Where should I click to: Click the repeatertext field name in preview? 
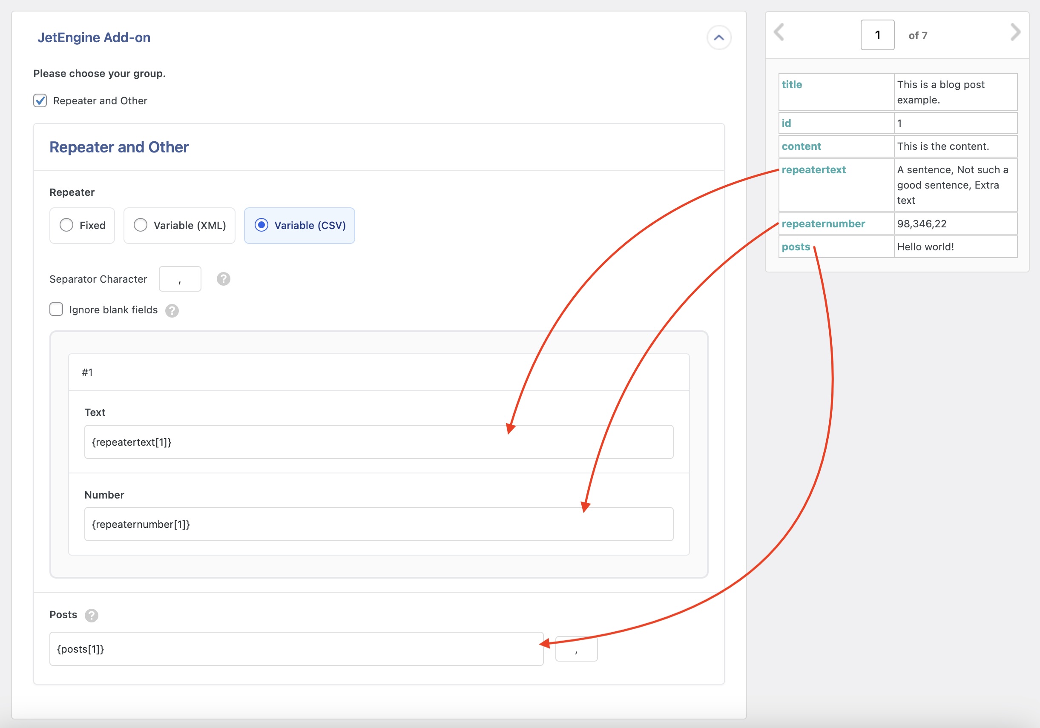click(x=813, y=170)
